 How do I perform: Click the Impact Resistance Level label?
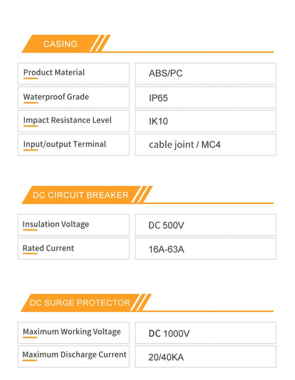(67, 120)
